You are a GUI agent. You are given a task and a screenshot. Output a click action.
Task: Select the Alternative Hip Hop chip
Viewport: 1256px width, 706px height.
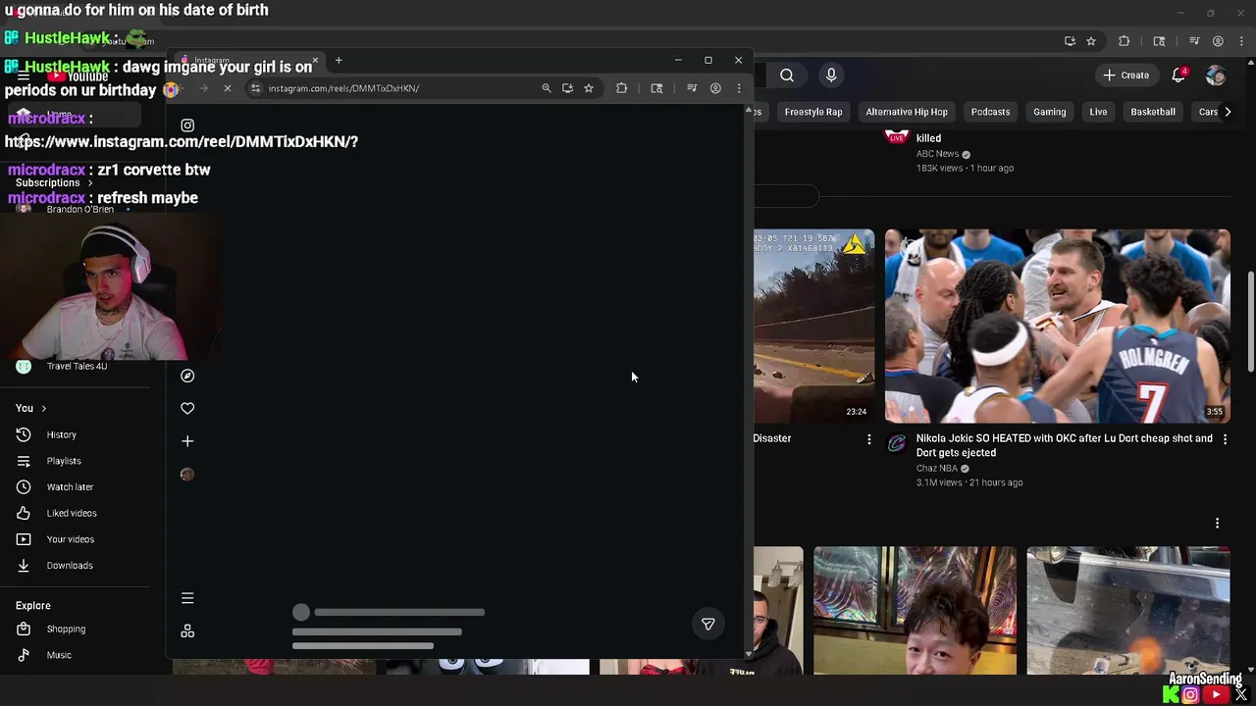(x=907, y=112)
